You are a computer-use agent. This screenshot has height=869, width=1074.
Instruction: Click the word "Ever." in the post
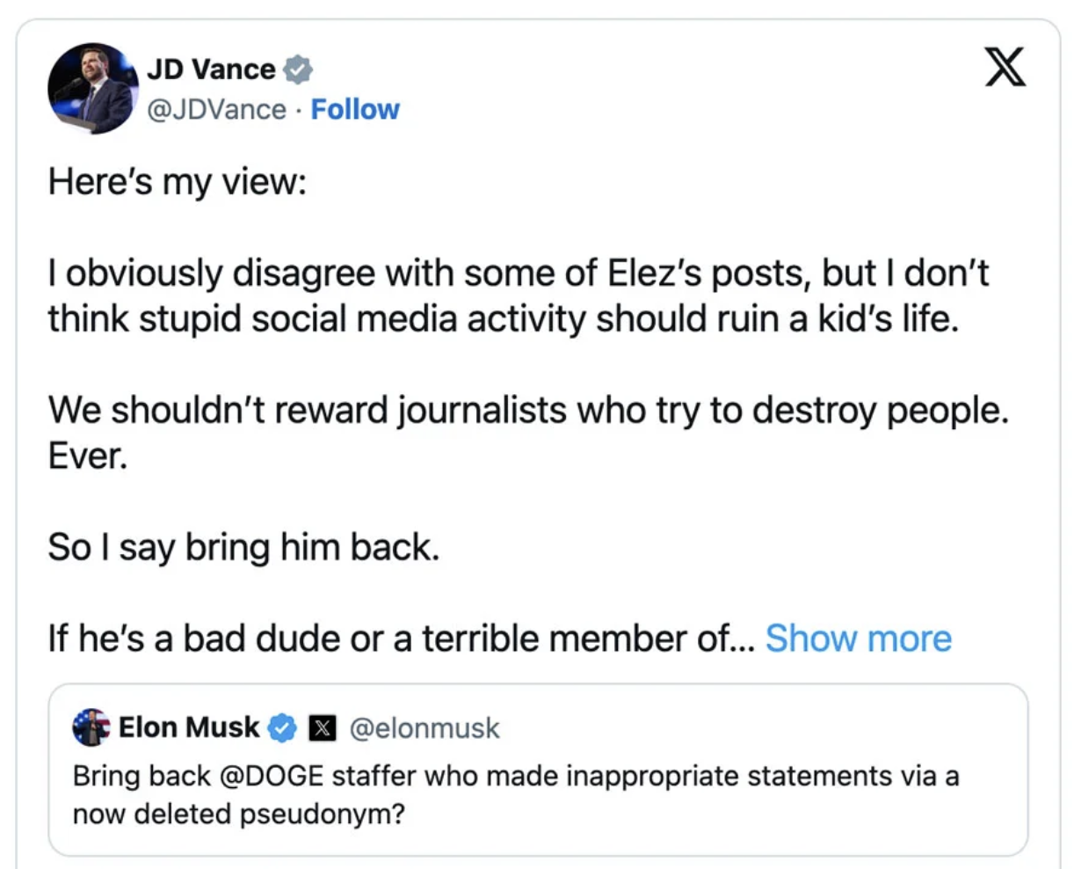[88, 456]
